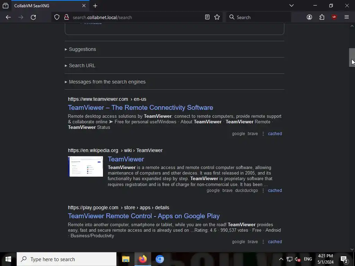Open the tracking protection shield icon

(57, 17)
